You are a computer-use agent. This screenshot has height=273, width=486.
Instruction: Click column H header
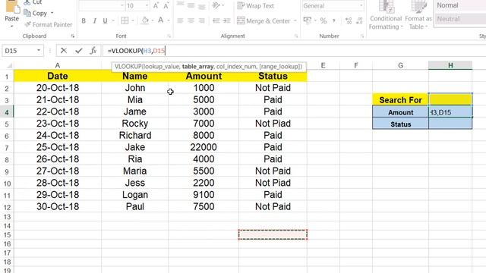(450, 65)
